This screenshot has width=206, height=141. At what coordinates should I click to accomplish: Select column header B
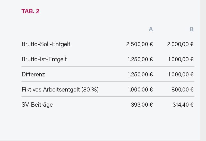tap(191, 29)
